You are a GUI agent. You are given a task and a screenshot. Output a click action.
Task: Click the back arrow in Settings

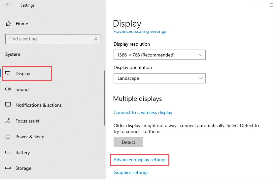tap(8, 5)
